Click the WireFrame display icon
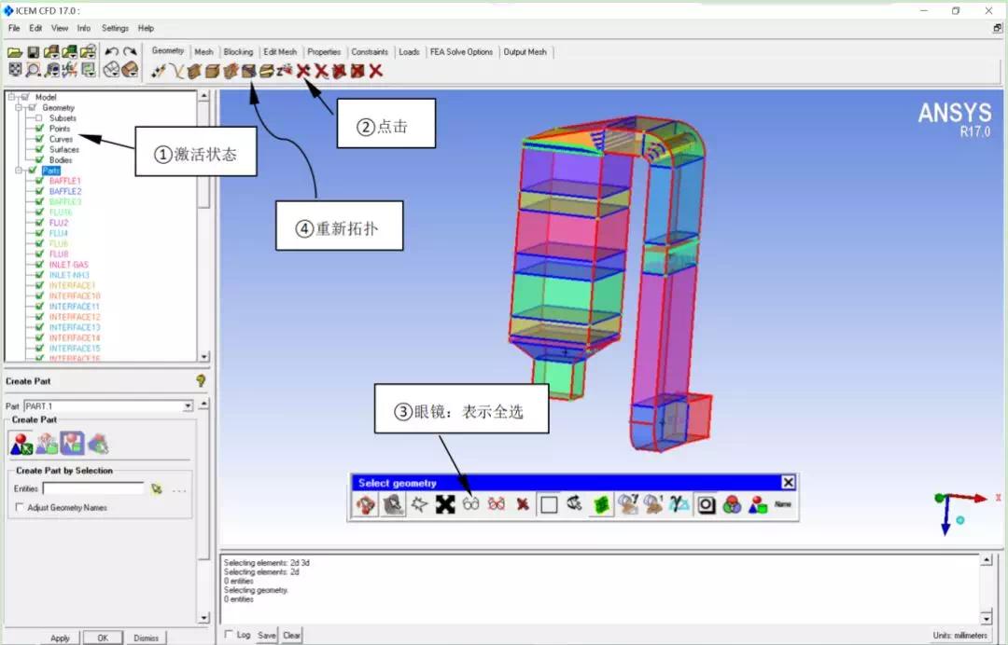The width and height of the screenshot is (1008, 645). point(111,69)
